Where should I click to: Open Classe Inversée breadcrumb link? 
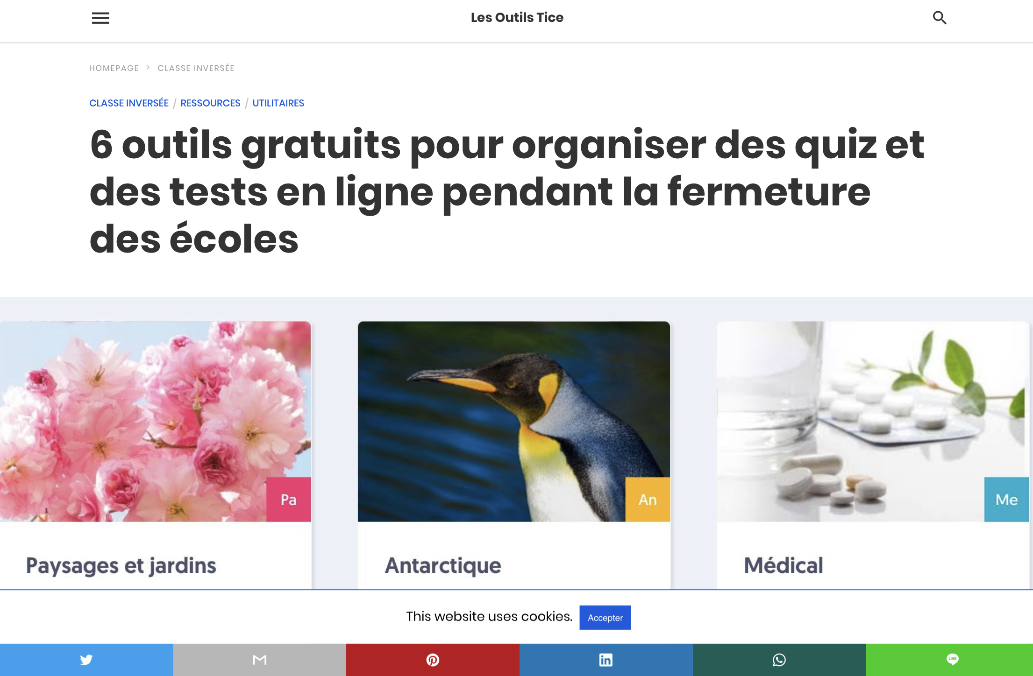click(x=196, y=68)
